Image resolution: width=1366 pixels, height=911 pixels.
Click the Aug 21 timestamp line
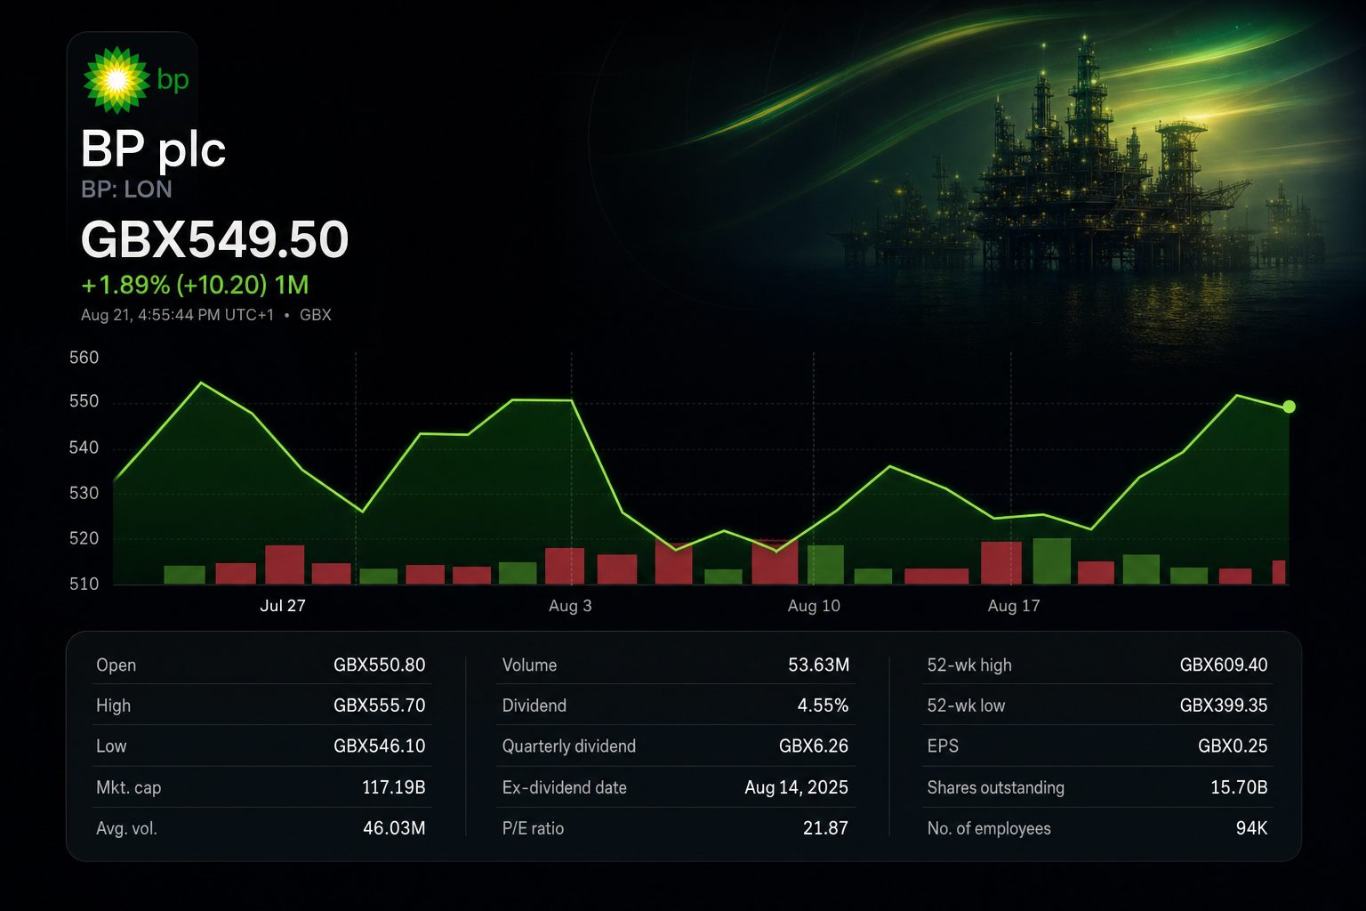[x=205, y=315]
